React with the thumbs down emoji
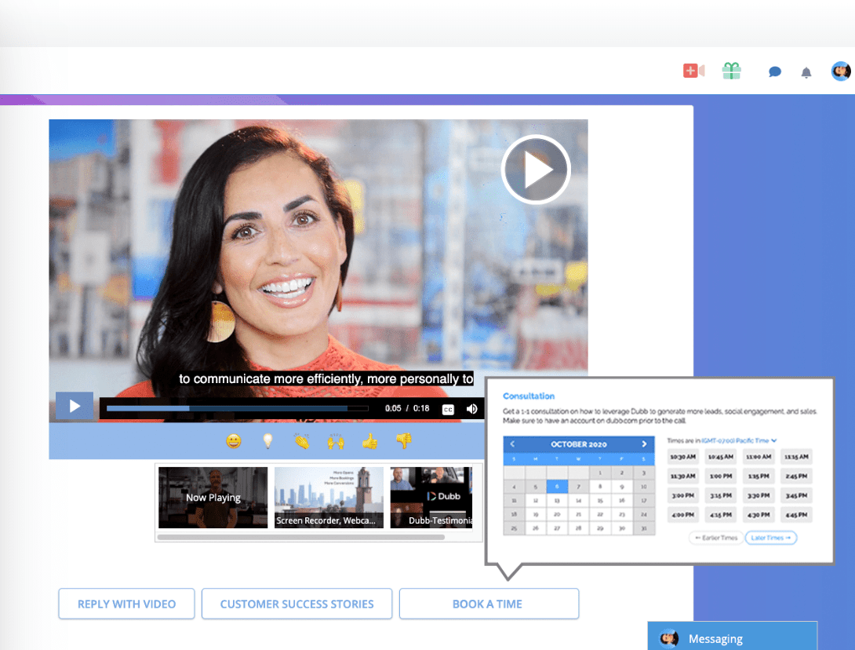Viewport: 855px width, 650px height. [x=404, y=441]
